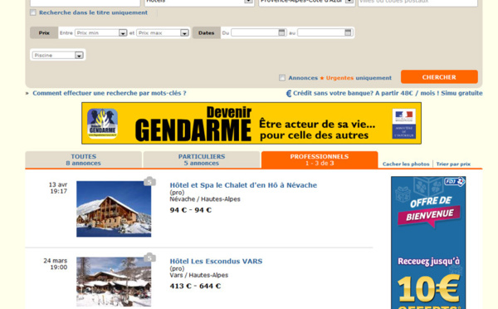Click the FDJ logo in the side ad

(x=455, y=182)
